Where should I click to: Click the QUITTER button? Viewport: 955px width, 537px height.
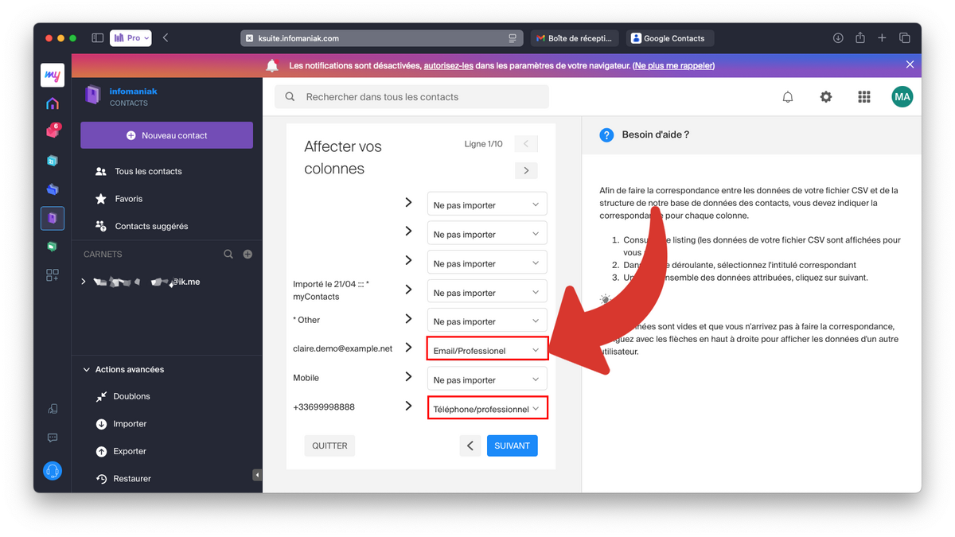(x=329, y=446)
